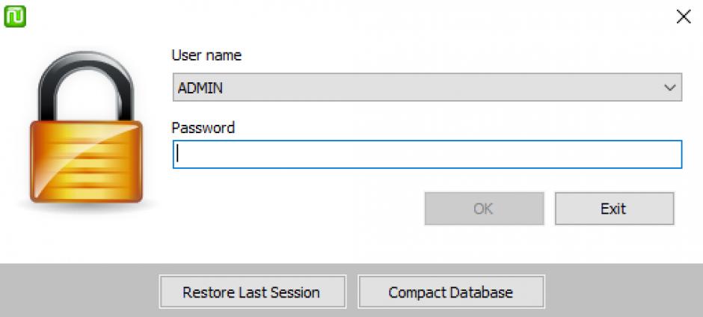
Task: Click the Exit button
Action: (x=614, y=209)
